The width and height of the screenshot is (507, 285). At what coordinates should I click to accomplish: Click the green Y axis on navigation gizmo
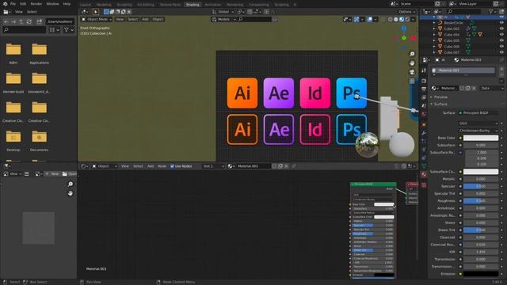click(404, 38)
